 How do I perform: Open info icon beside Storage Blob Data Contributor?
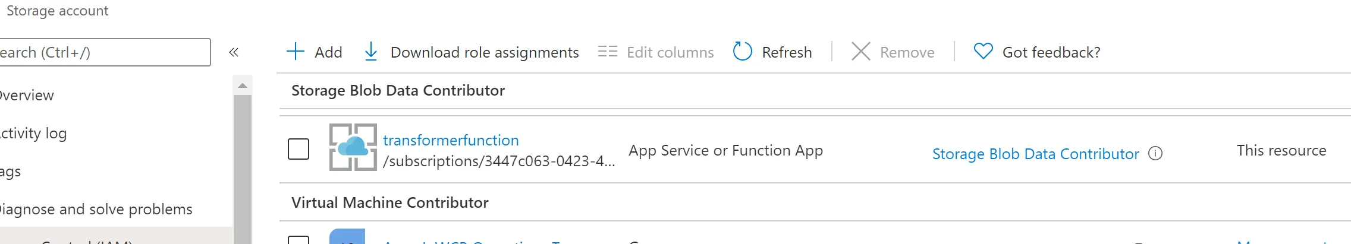(x=1155, y=154)
